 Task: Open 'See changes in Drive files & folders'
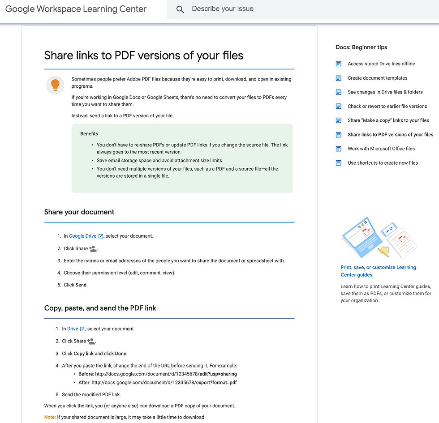coord(385,92)
